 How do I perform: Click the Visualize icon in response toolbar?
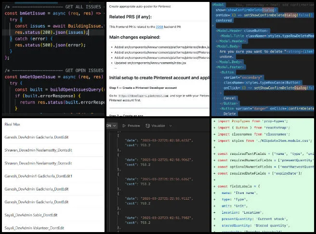pyautogui.click(x=147, y=125)
